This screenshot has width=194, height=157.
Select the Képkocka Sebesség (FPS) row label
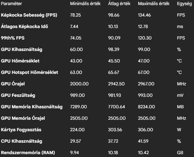coord(29,15)
